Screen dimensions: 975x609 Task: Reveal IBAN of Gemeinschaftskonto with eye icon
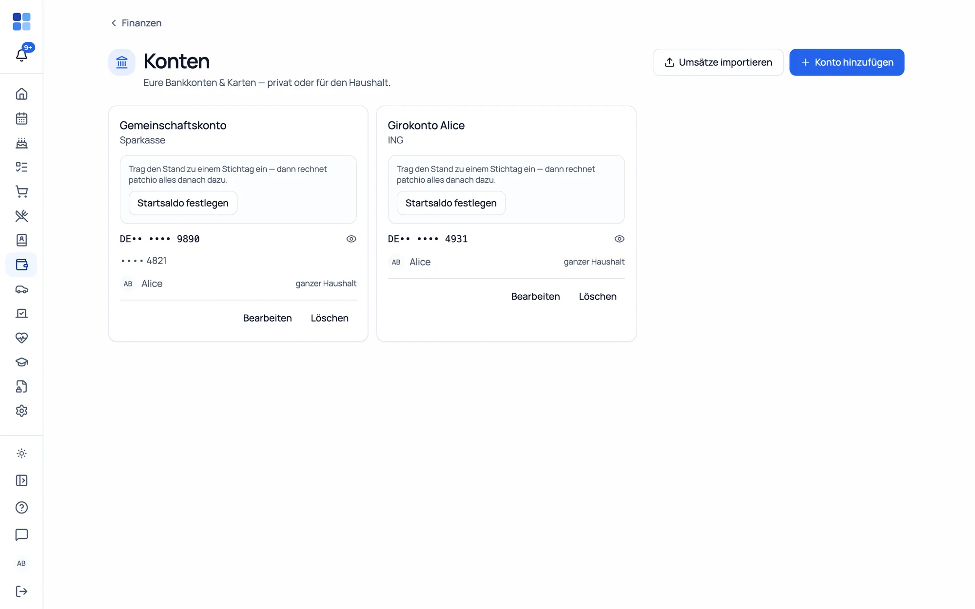pos(351,239)
